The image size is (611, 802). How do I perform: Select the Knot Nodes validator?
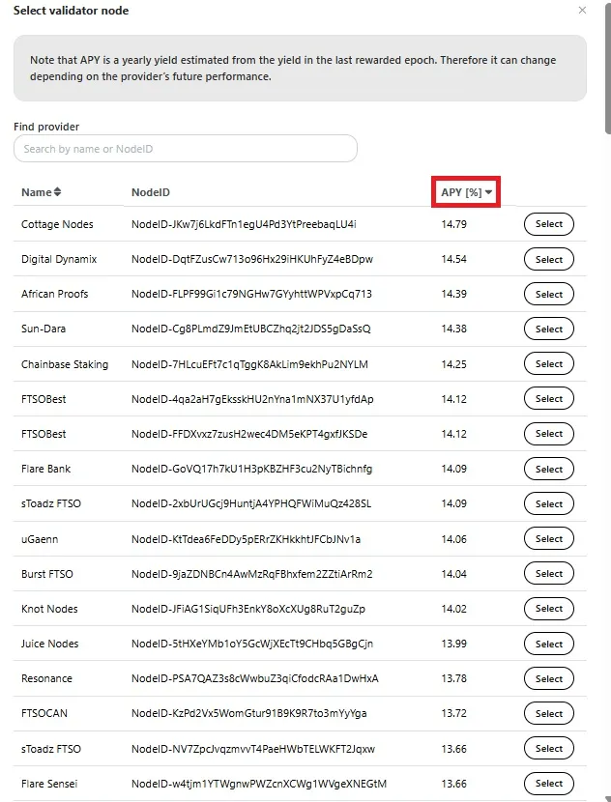[548, 608]
